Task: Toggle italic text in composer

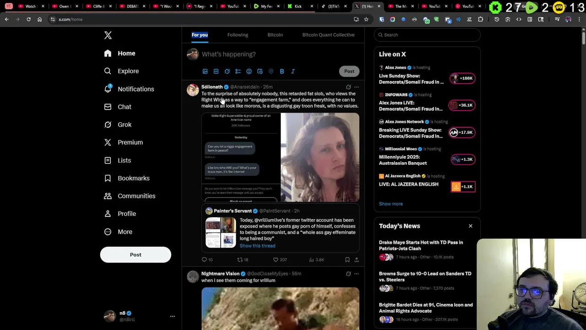Action: point(293,71)
